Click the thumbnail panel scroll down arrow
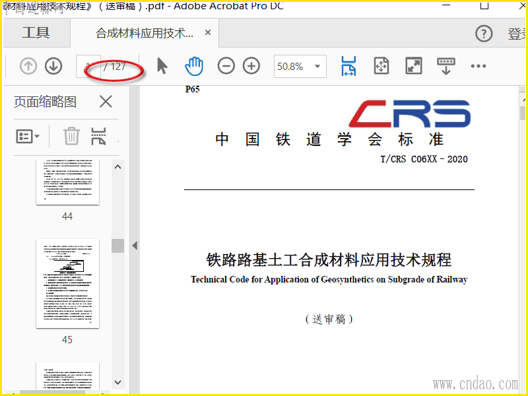This screenshot has height=396, width=528. pos(118,382)
